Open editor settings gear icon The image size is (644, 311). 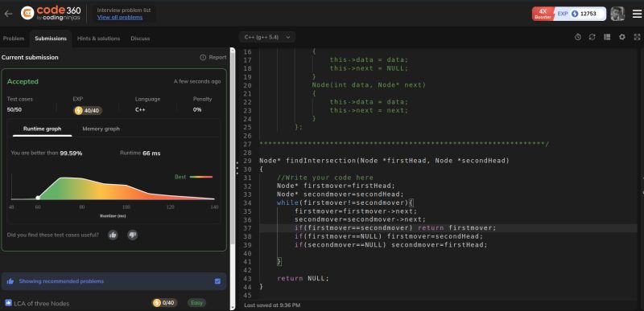pyautogui.click(x=621, y=37)
